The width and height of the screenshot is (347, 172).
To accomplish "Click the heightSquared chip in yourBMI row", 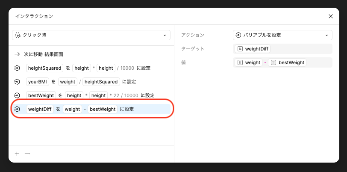I will pyautogui.click(x=101, y=82).
